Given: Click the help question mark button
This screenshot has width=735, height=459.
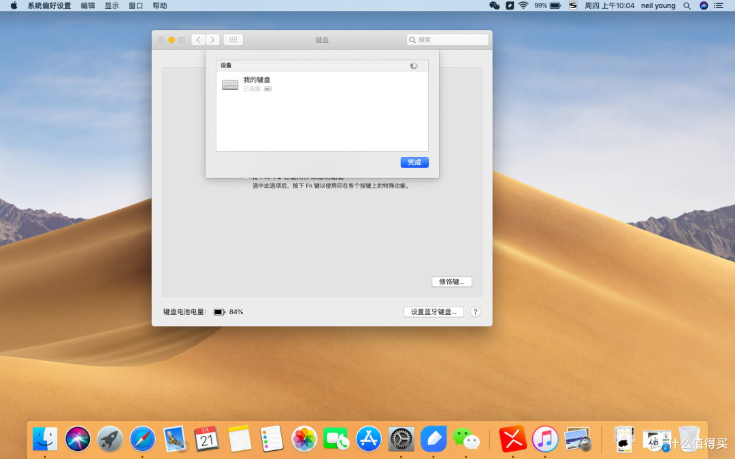Looking at the screenshot, I should pos(475,312).
